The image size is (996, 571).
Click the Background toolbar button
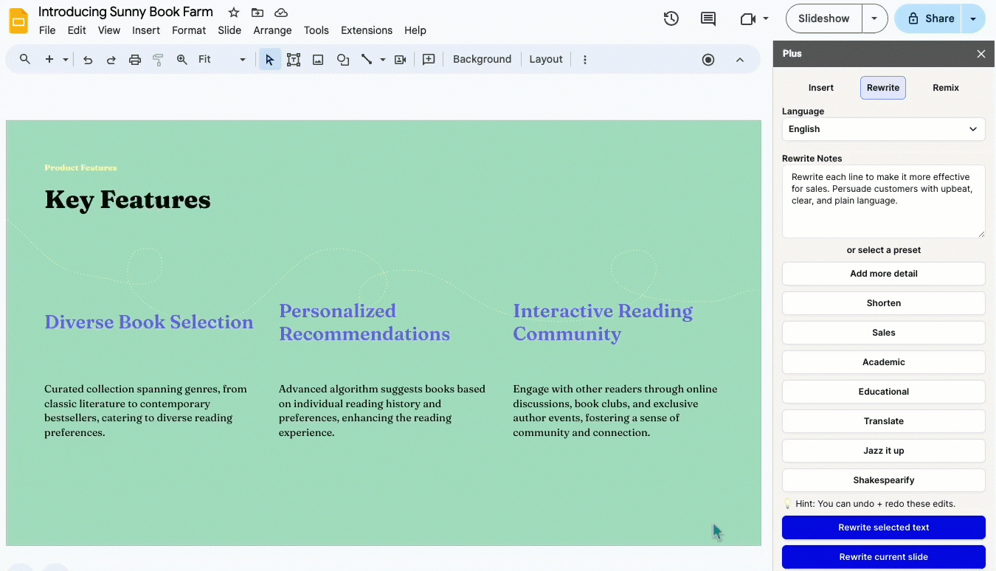[x=482, y=60]
